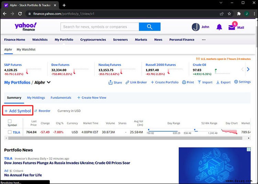Open News menu
Image resolution: width=258 pixels, height=184 pixels.
[x=158, y=40]
